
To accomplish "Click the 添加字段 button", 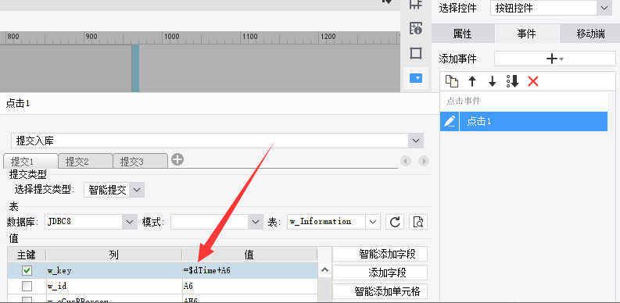I will pyautogui.click(x=380, y=273).
